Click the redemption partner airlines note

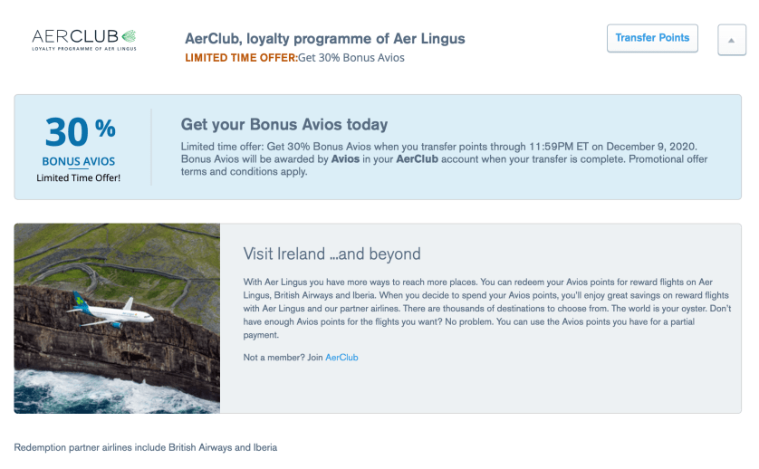(x=146, y=447)
